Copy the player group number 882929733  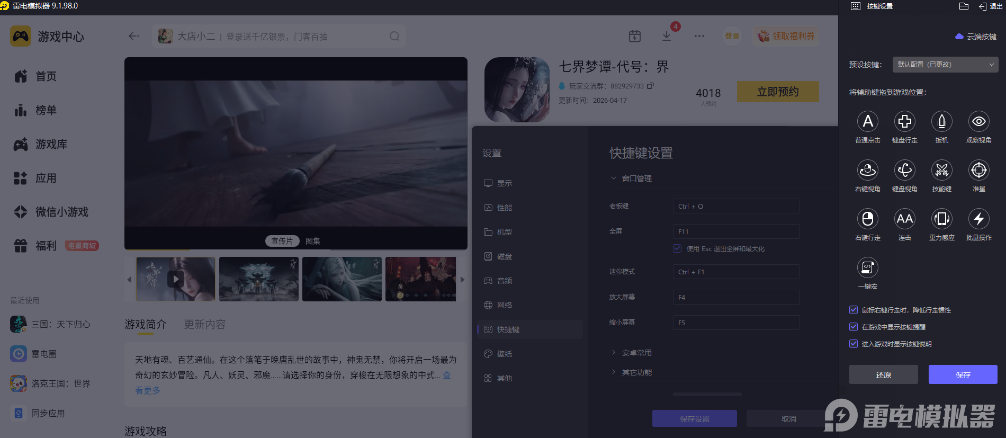pos(650,86)
